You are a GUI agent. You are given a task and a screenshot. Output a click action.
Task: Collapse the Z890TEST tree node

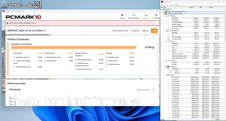tap(161, 10)
